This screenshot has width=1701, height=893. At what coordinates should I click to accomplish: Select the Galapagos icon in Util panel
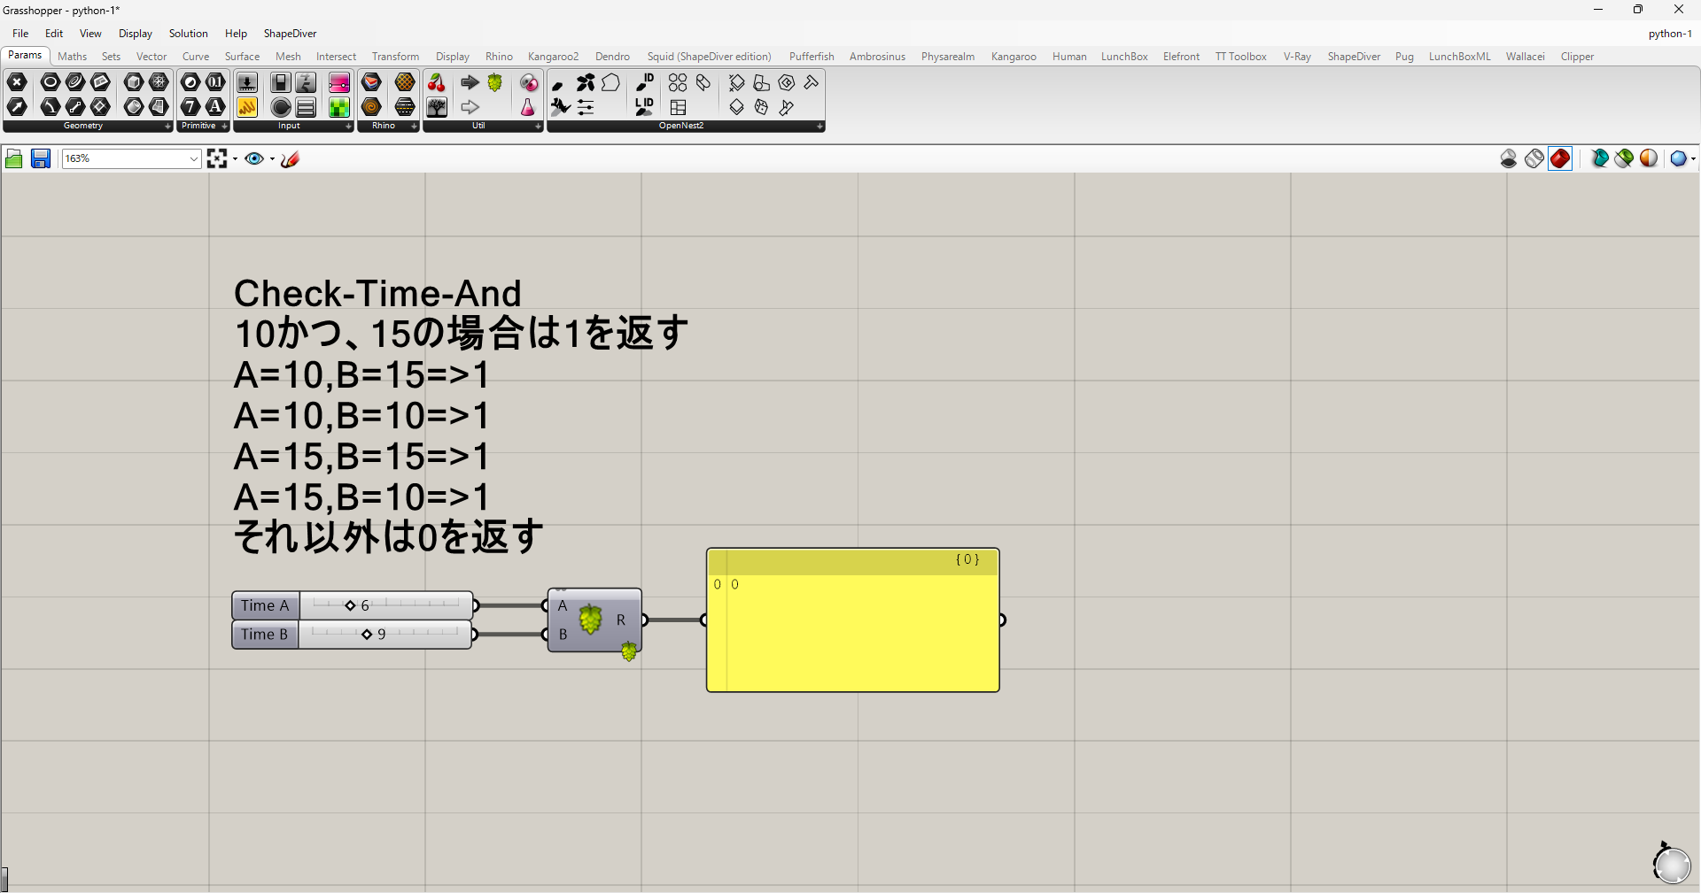click(495, 82)
